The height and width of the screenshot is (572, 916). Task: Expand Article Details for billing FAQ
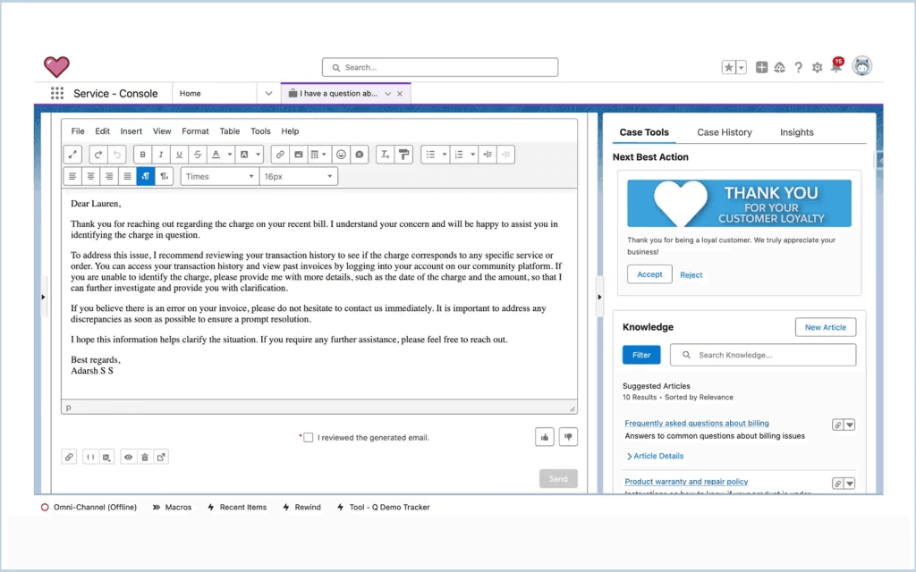coord(655,456)
